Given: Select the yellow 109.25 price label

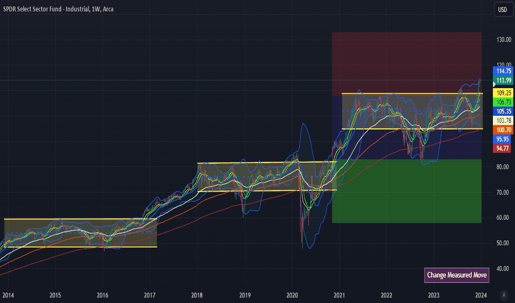Looking at the screenshot, I should tap(503, 93).
